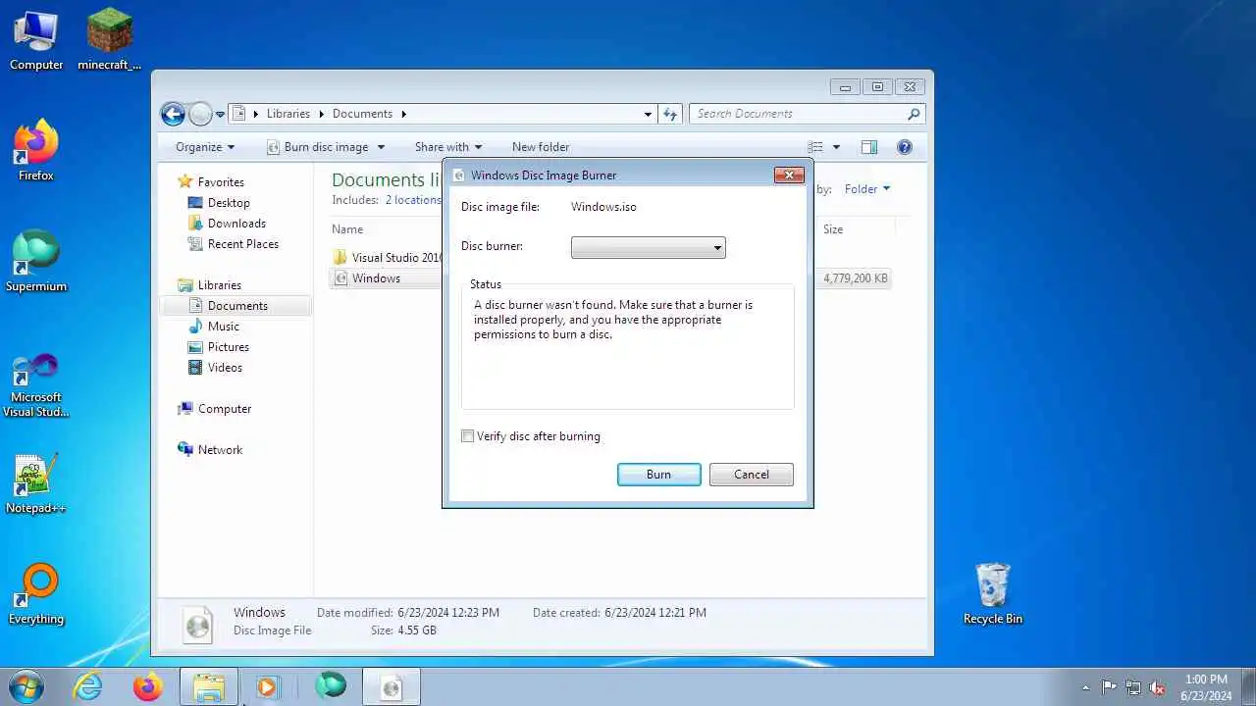Click Documents in the address bar
Image resolution: width=1256 pixels, height=706 pixels.
click(x=362, y=114)
